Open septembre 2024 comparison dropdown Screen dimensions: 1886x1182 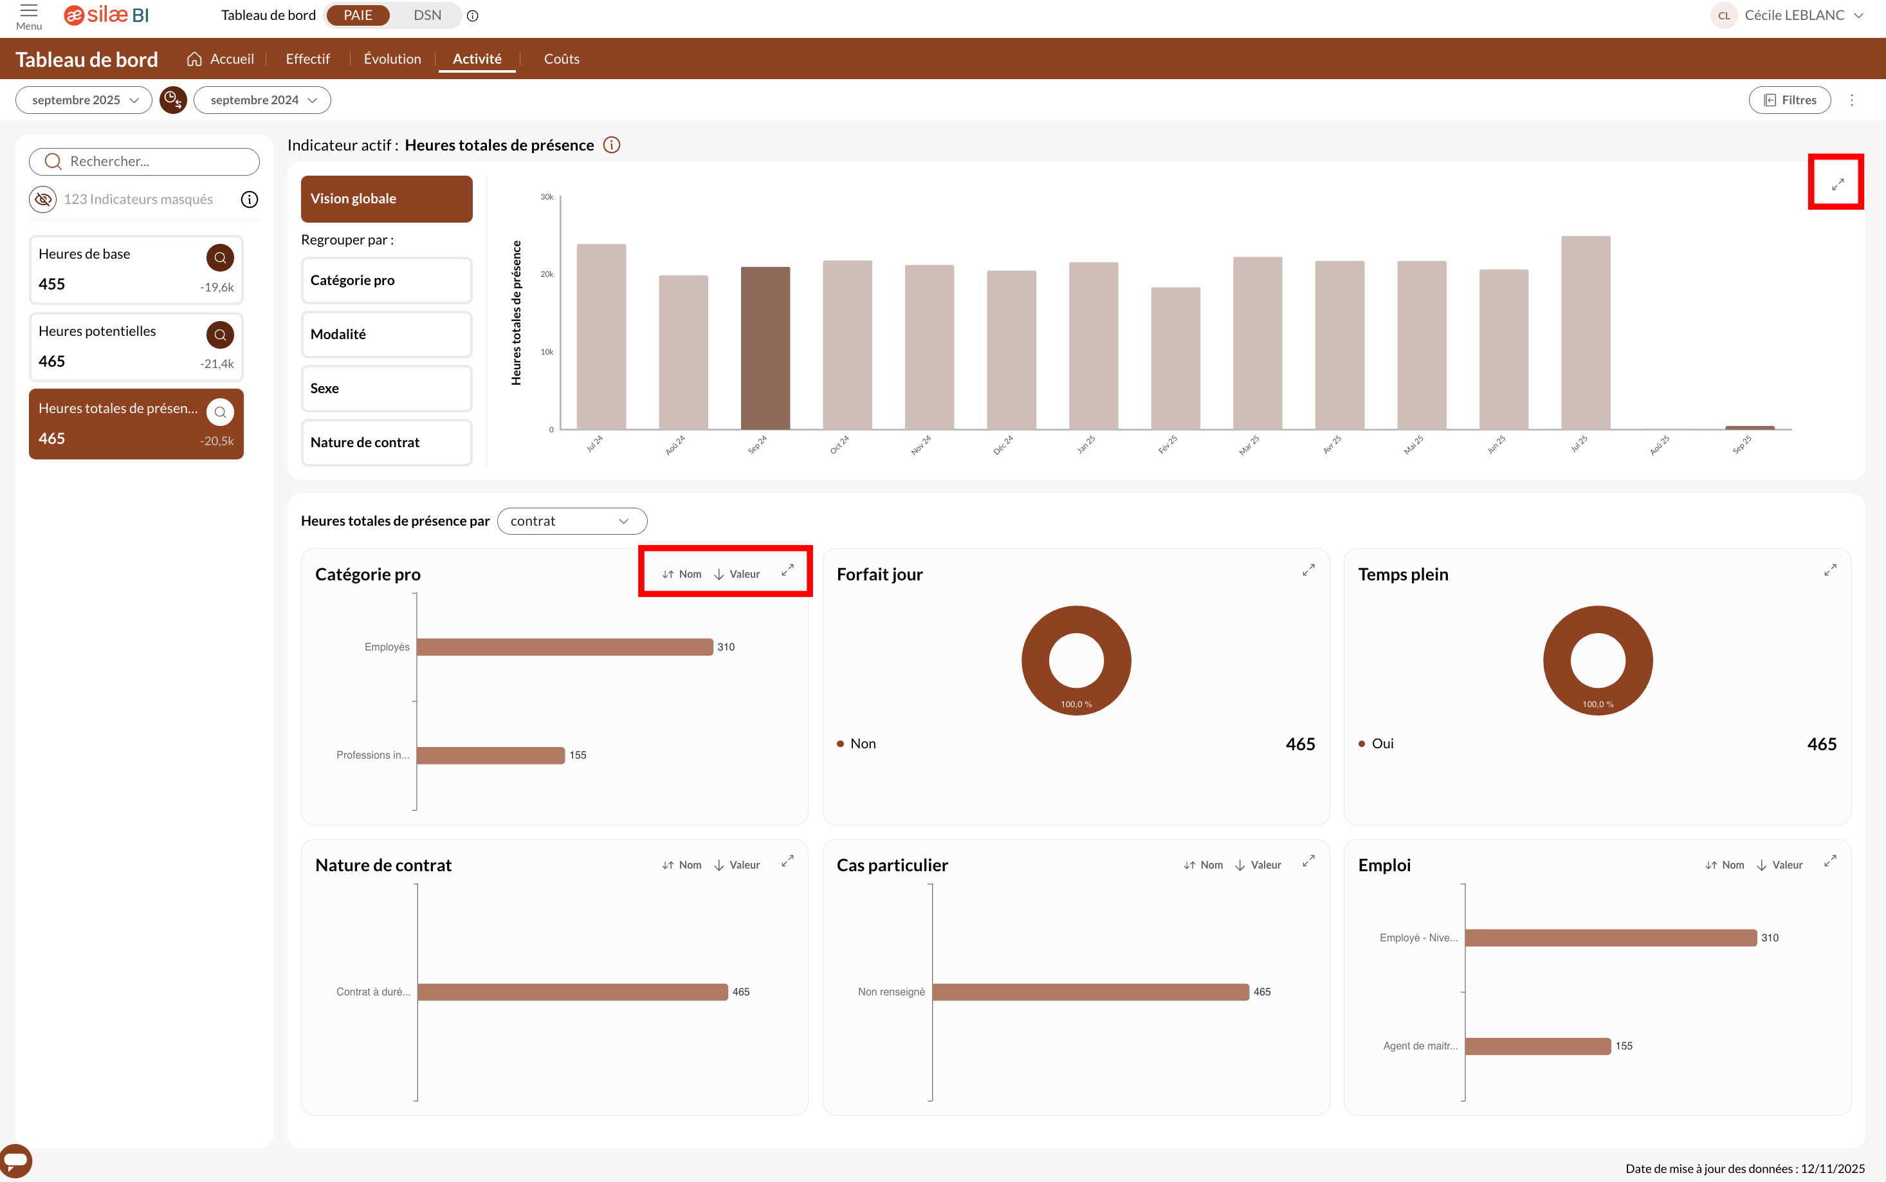pyautogui.click(x=262, y=100)
